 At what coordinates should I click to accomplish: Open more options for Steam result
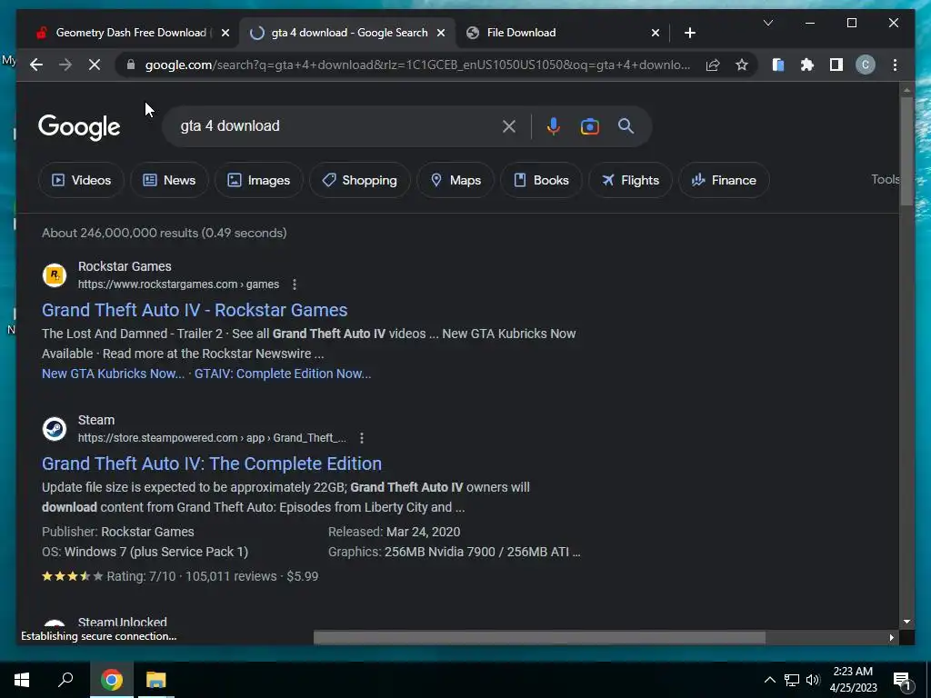point(362,438)
